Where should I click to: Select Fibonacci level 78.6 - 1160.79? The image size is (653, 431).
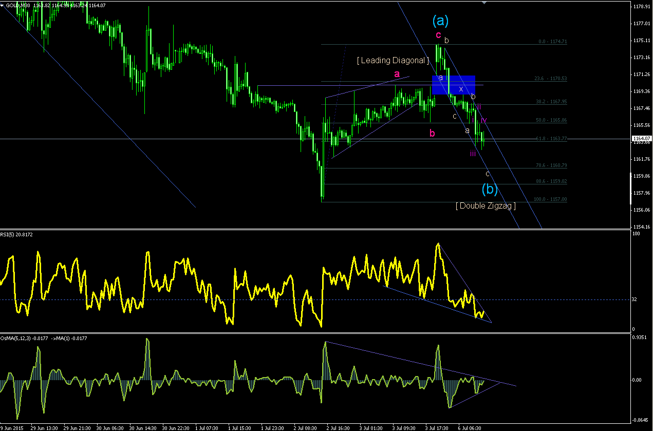(x=551, y=165)
